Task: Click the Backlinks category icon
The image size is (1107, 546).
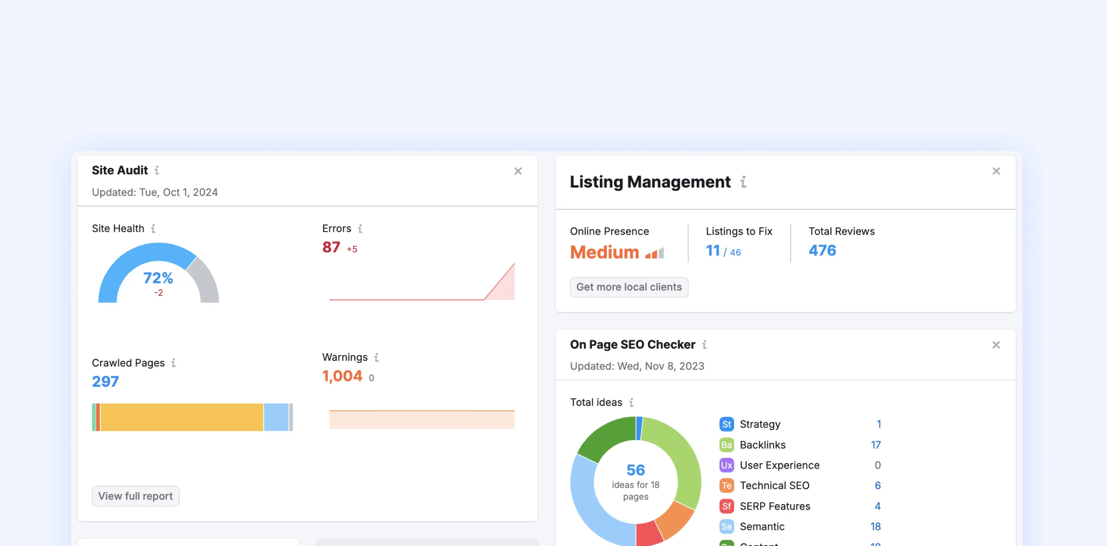Action: click(727, 445)
